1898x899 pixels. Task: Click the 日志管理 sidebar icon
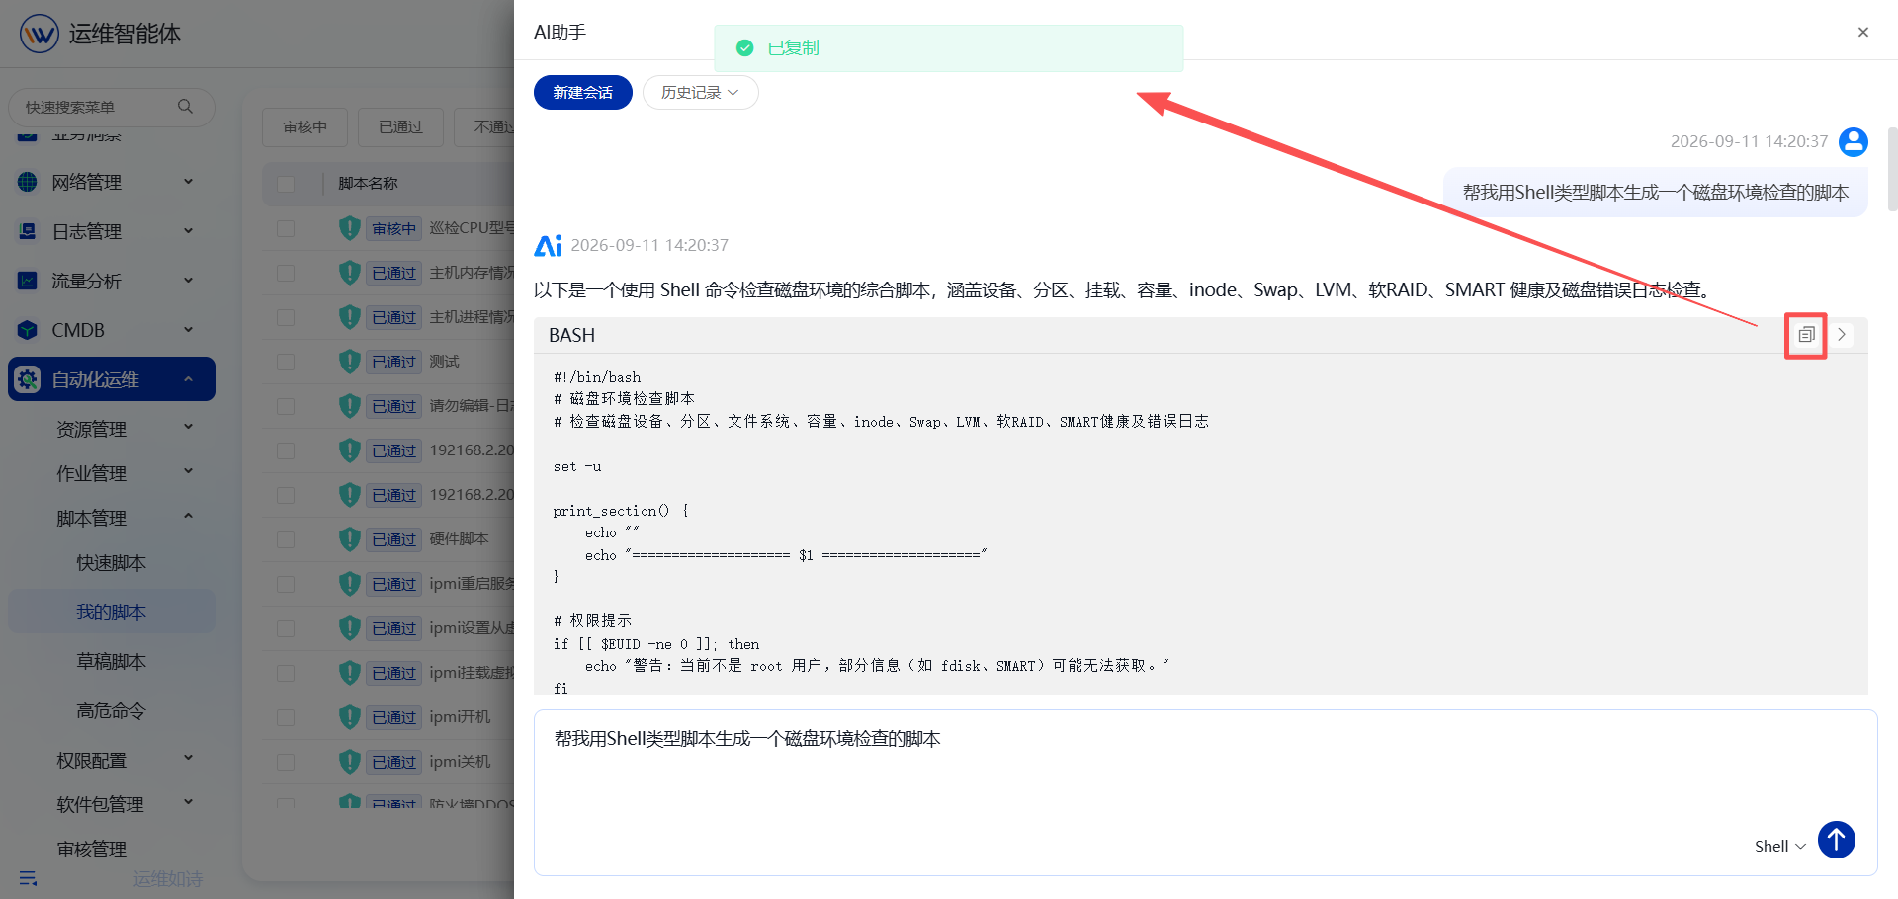28,231
